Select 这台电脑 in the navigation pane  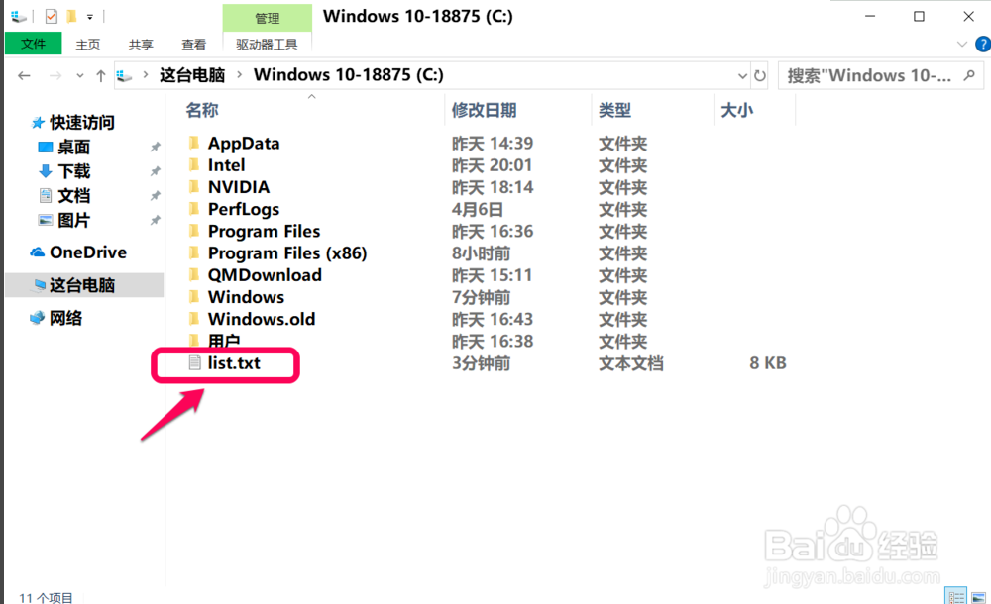(x=82, y=285)
